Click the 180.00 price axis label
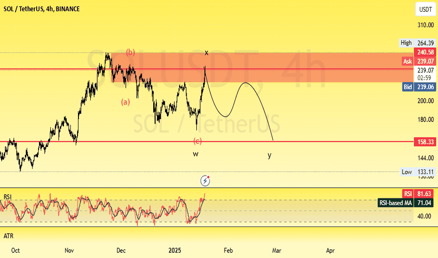 click(x=425, y=120)
